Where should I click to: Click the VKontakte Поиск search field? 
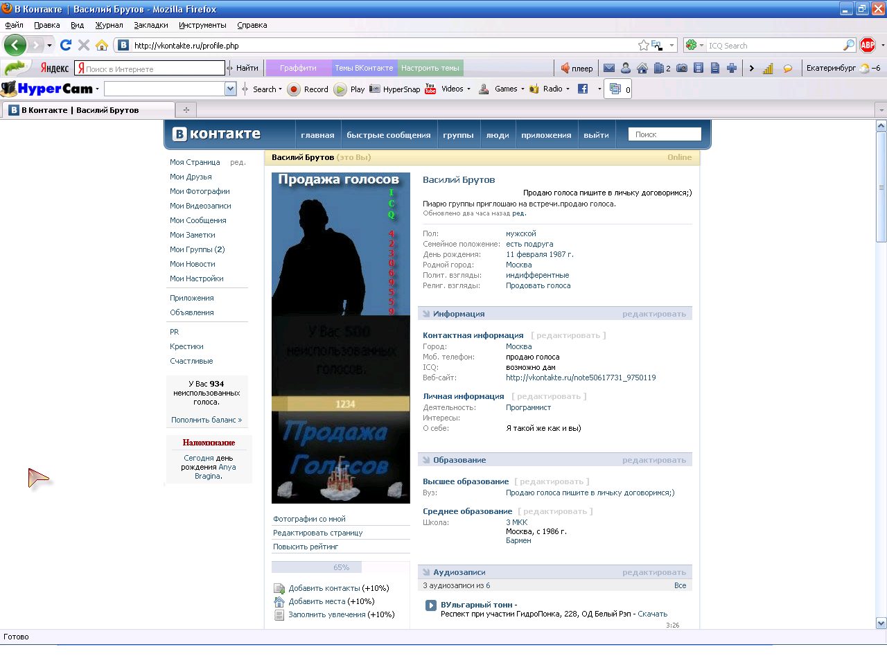(664, 134)
